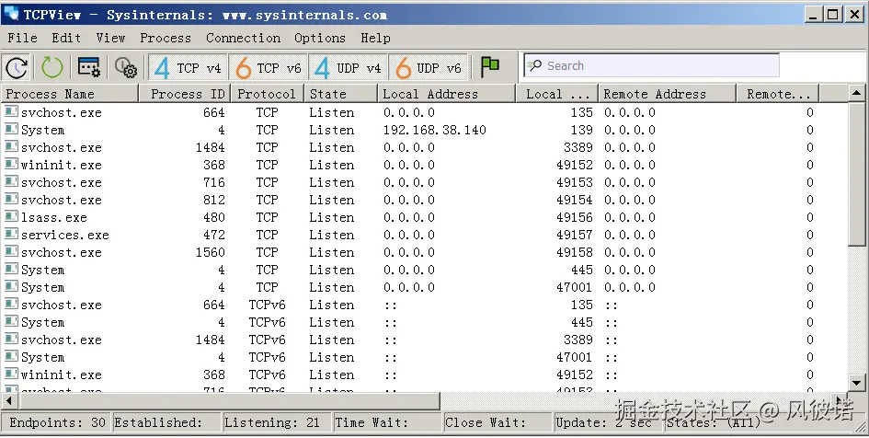Sort by State column header
The width and height of the screenshot is (869, 438).
coord(341,94)
